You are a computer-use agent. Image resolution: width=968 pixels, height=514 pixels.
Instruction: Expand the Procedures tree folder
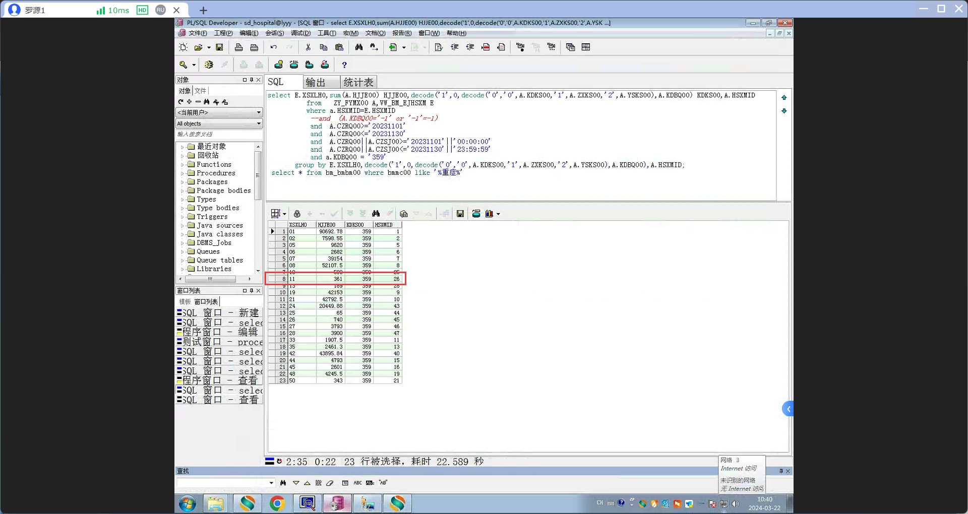(x=182, y=173)
